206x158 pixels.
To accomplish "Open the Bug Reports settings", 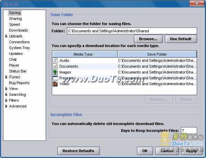I will 19,83.
